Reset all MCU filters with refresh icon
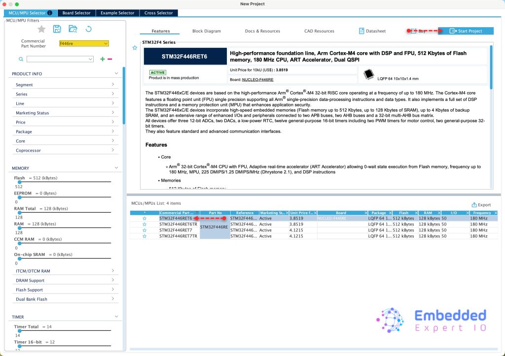 (x=89, y=29)
